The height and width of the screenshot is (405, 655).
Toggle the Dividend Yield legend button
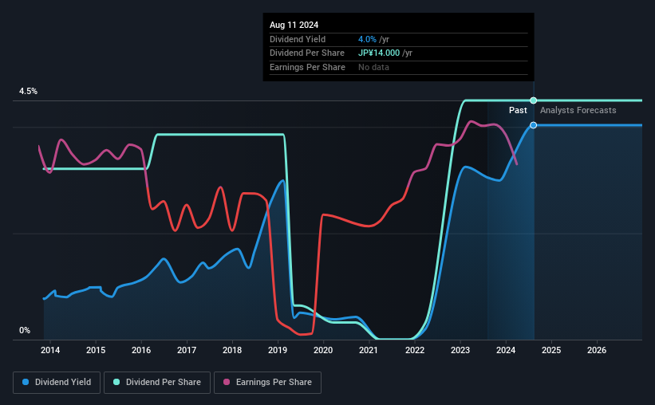57,383
